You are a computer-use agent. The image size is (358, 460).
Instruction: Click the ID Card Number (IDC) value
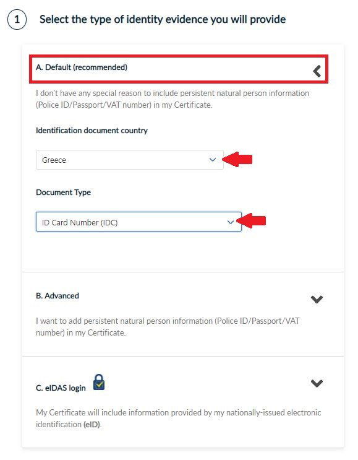click(80, 223)
